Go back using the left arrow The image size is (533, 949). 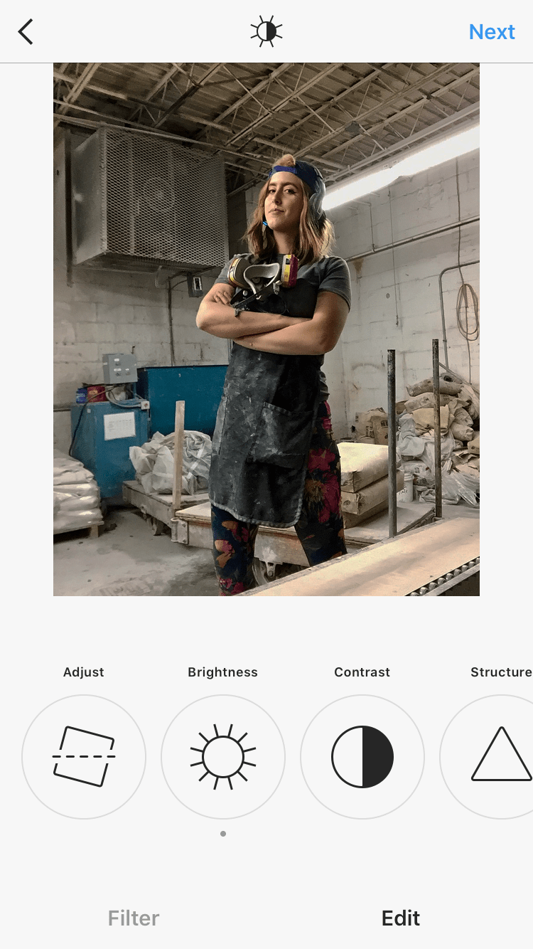(26, 32)
